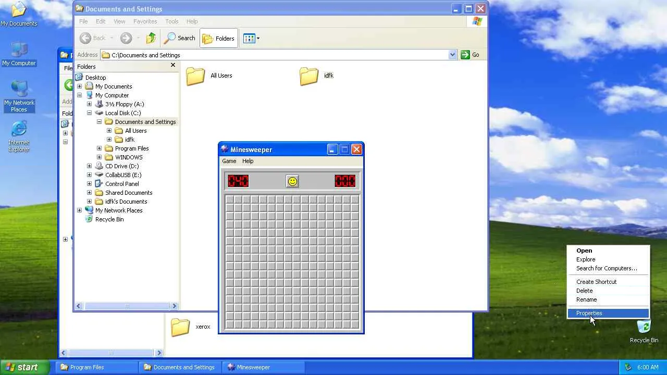Open the Explorer Help menu
Image resolution: width=667 pixels, height=375 pixels.
coord(192,21)
